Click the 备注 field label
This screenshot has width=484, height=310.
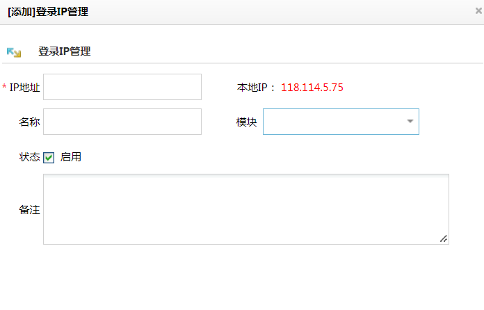click(29, 210)
